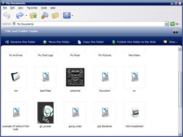183x137 pixels.
Task: Click Copy this folder link
Action: [93, 42]
